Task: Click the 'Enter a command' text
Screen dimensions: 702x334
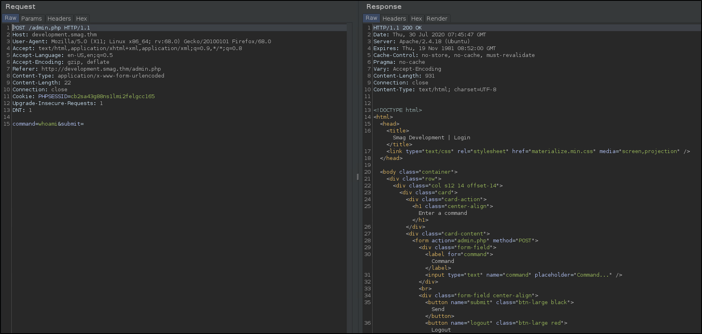Action: click(x=443, y=213)
